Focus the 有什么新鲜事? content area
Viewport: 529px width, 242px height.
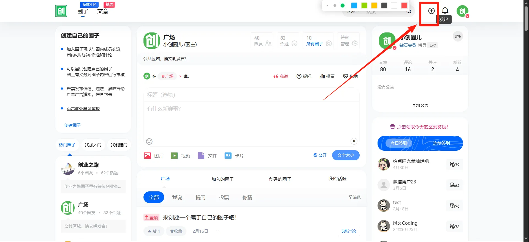[x=251, y=120]
